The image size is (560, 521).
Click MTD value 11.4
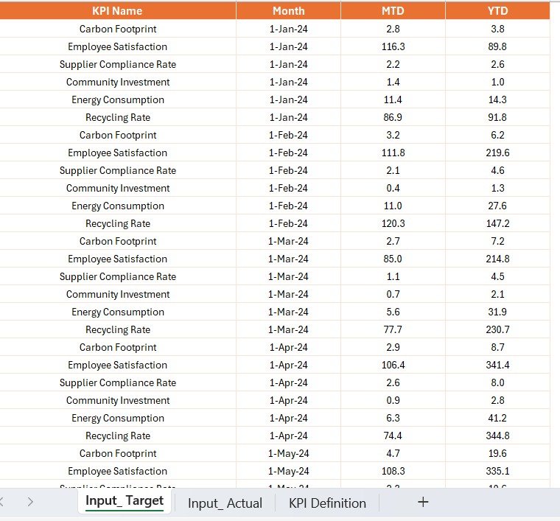(393, 99)
